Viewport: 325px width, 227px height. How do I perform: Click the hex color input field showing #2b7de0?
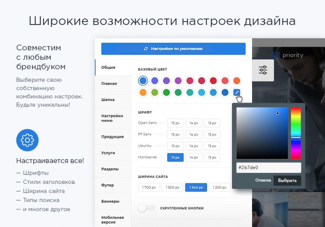[x=268, y=167]
